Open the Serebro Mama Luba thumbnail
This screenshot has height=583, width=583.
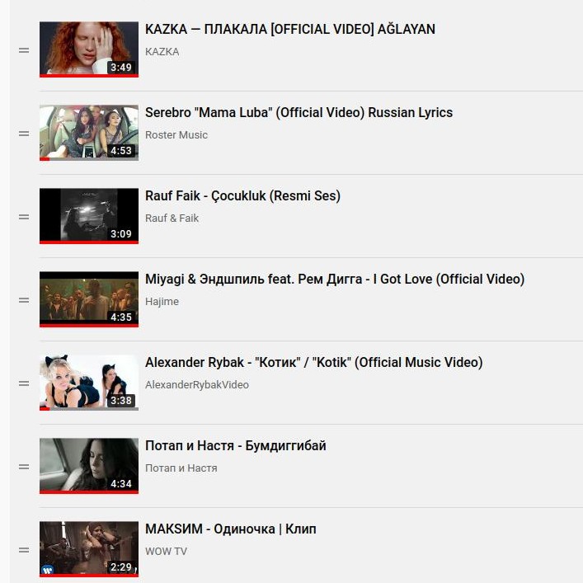coord(89,133)
